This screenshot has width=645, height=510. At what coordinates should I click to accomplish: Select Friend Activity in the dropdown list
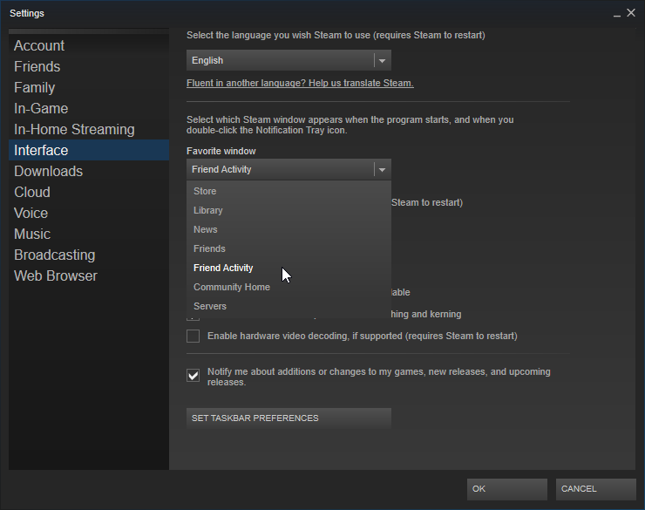click(289, 268)
